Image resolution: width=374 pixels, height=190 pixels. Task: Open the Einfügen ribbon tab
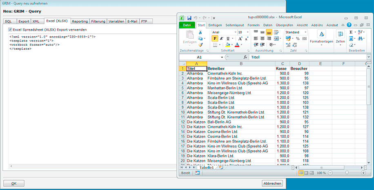215,25
